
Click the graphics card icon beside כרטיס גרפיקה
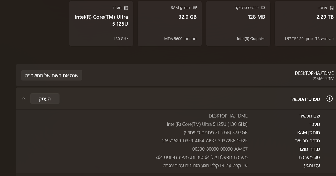pyautogui.click(x=263, y=8)
